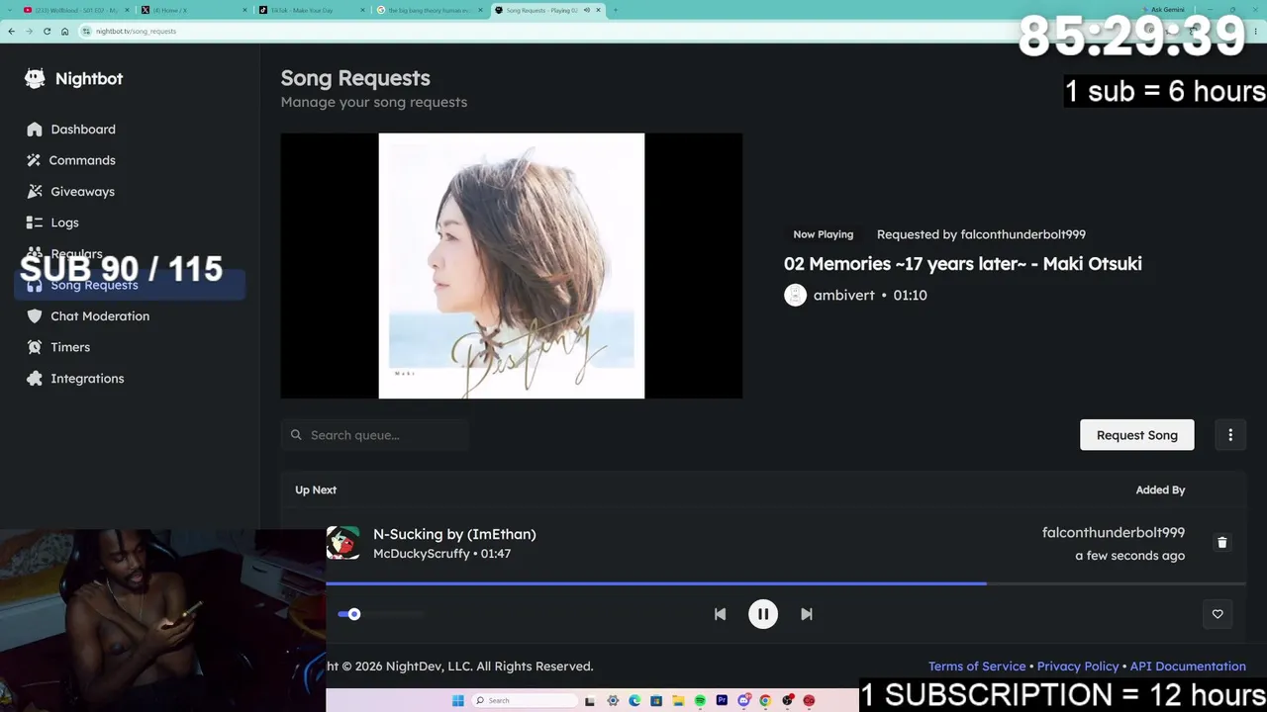Image resolution: width=1267 pixels, height=712 pixels.
Task: Open Spotify from the taskbar
Action: tap(700, 701)
